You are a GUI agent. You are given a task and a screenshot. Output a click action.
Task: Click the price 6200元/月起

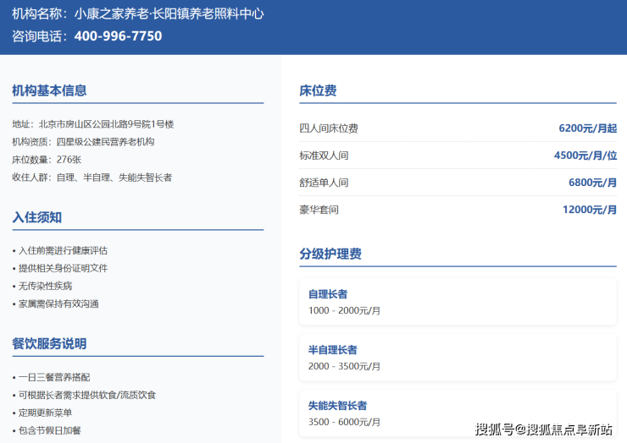(587, 129)
